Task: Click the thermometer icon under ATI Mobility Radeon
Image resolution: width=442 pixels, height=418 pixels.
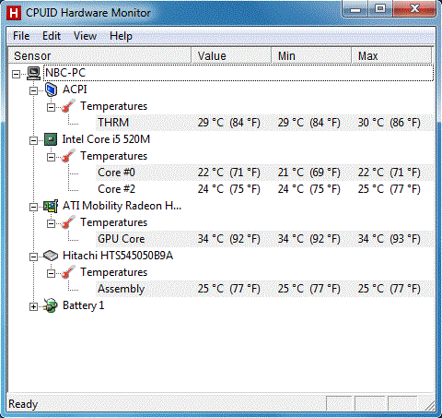Action: [x=68, y=222]
